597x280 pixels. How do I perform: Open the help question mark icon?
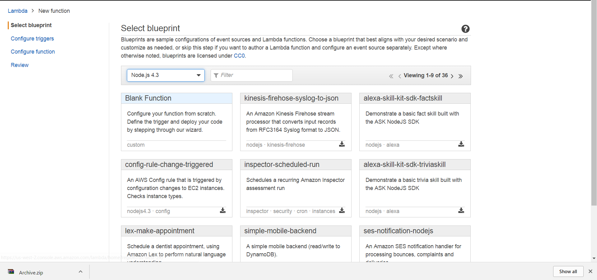pos(465,29)
